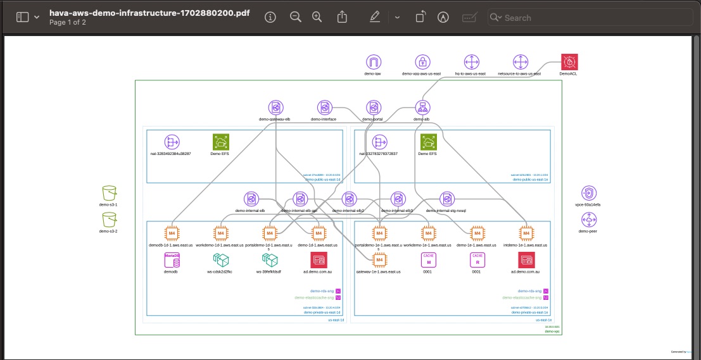Expand the highlight color options chevron

(397, 17)
